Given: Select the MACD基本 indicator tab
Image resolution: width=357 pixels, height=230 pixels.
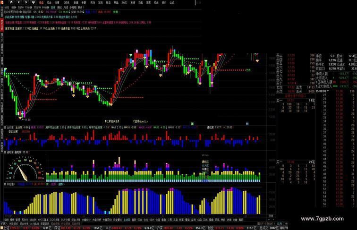Looking at the screenshot, I should click(43, 220).
